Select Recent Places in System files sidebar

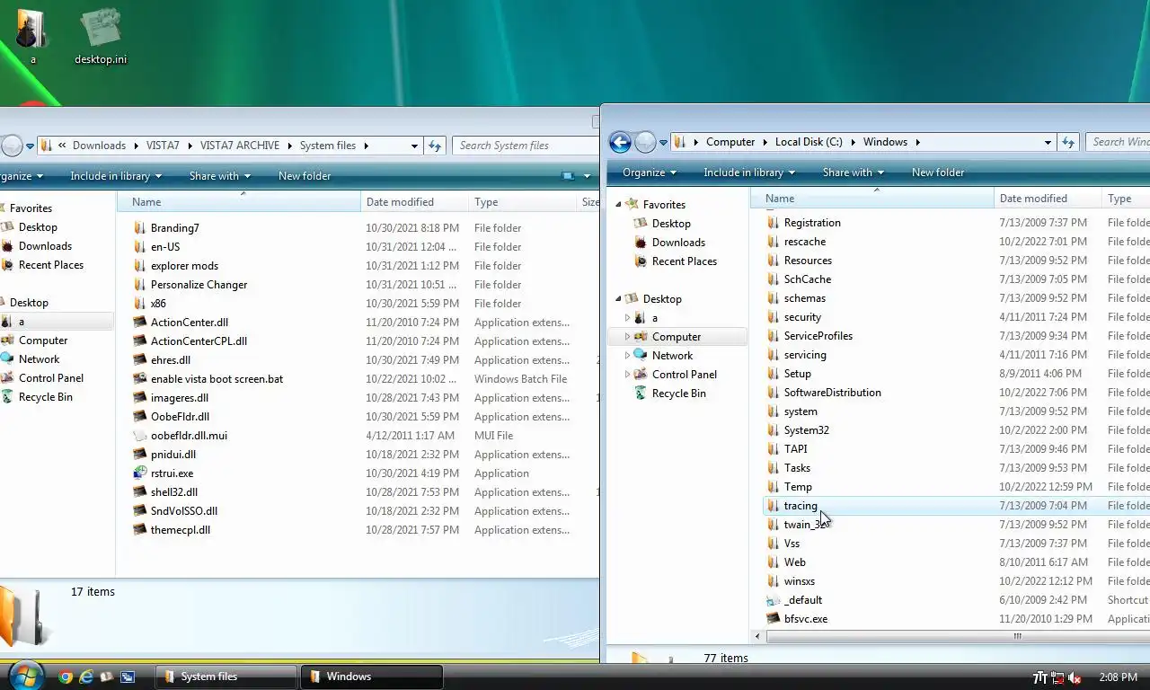click(51, 265)
